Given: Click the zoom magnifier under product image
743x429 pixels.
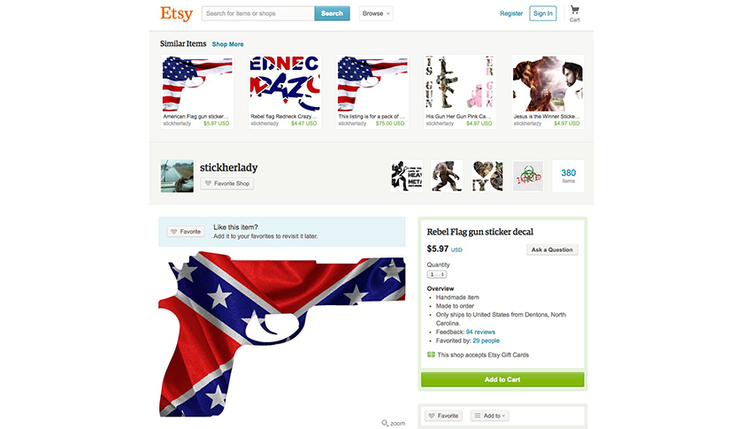Looking at the screenshot, I should click(394, 423).
